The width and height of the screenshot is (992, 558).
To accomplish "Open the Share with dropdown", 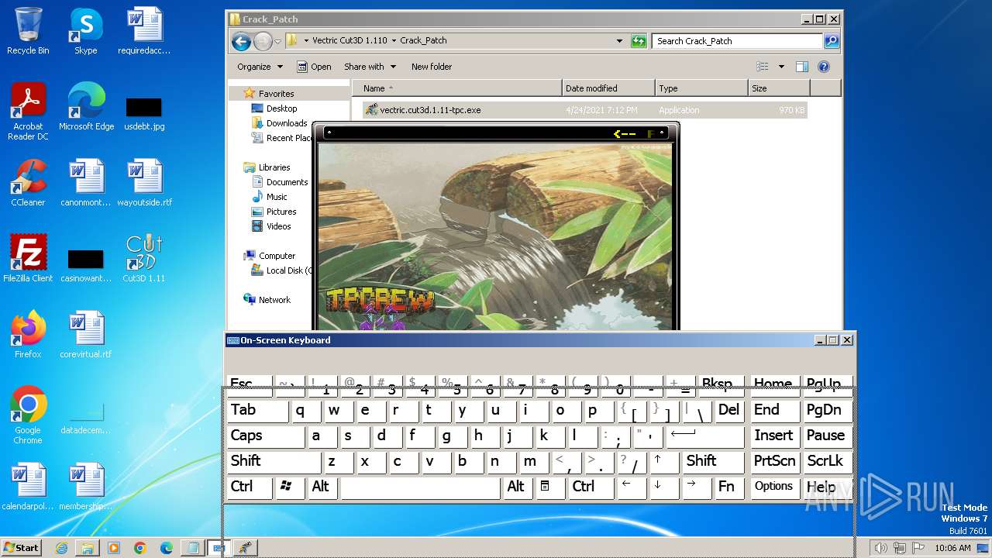I will pos(370,67).
